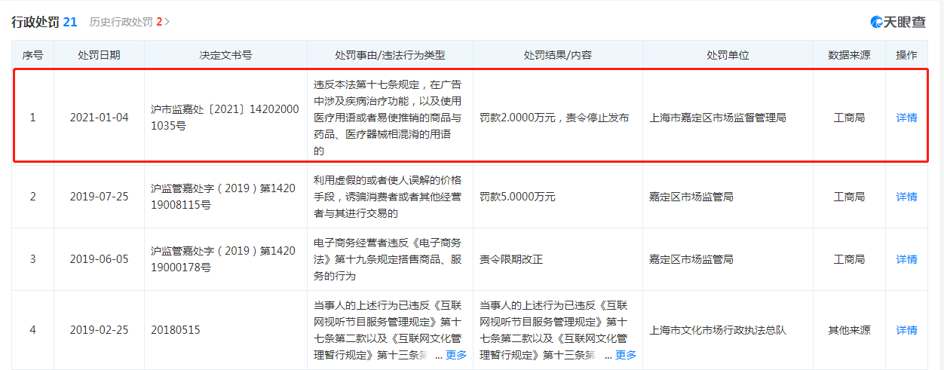Select date cell 2019-07-25

[x=99, y=197]
